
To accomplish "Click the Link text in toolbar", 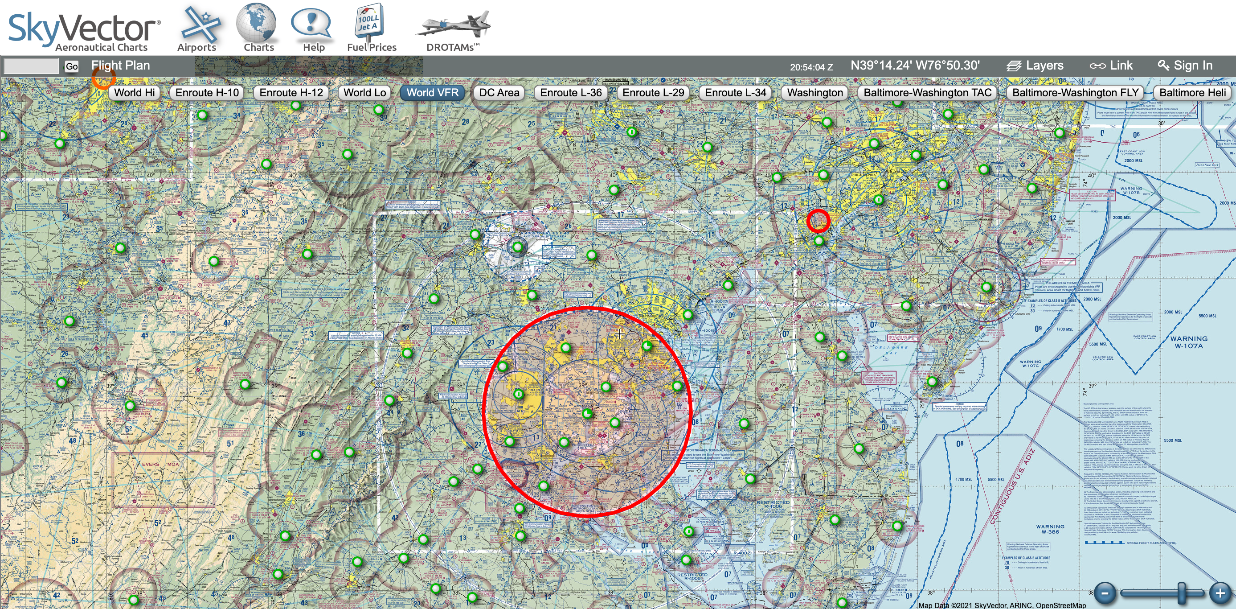I will point(1121,66).
